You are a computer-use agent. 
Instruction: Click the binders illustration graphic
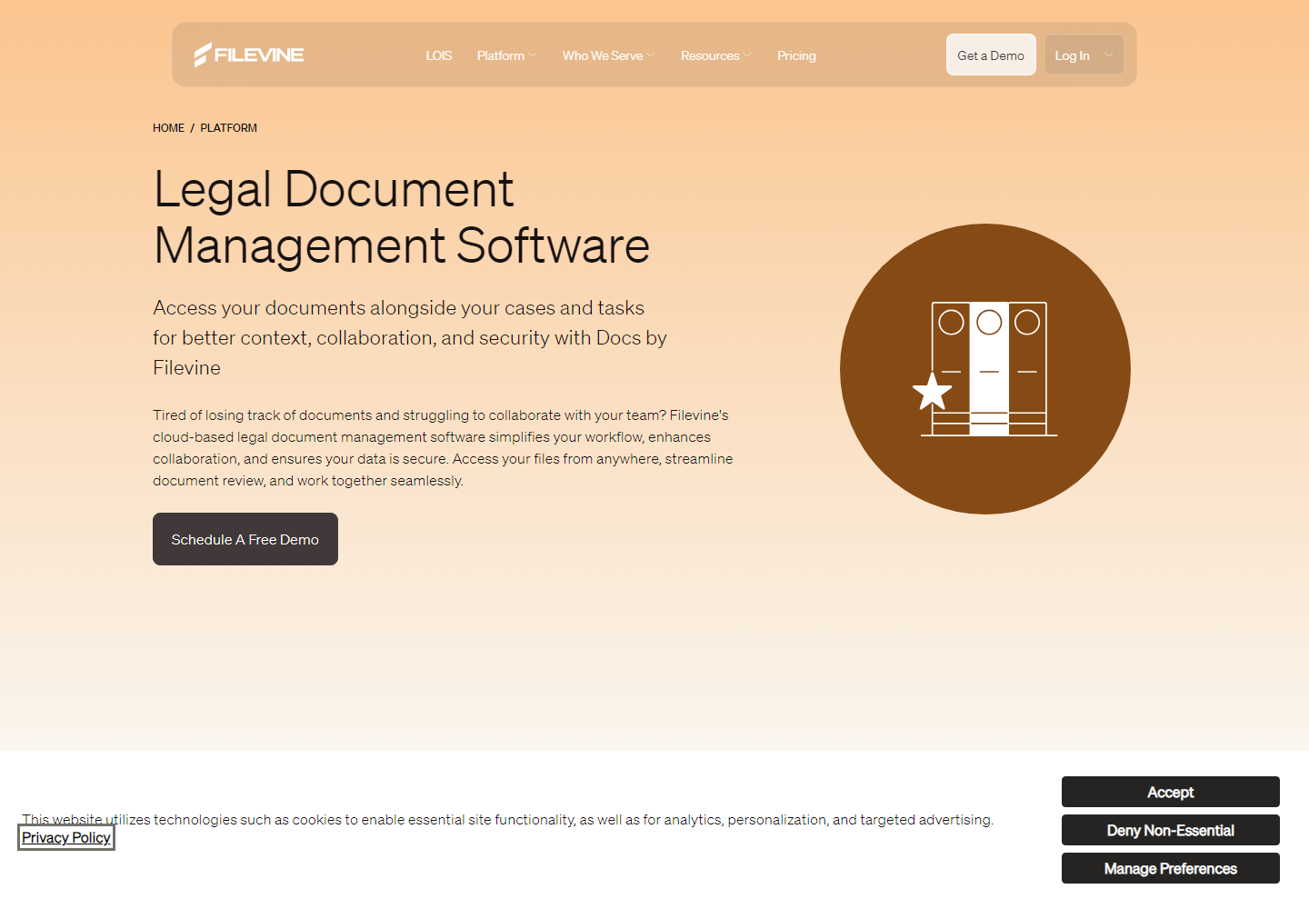pyautogui.click(x=985, y=369)
